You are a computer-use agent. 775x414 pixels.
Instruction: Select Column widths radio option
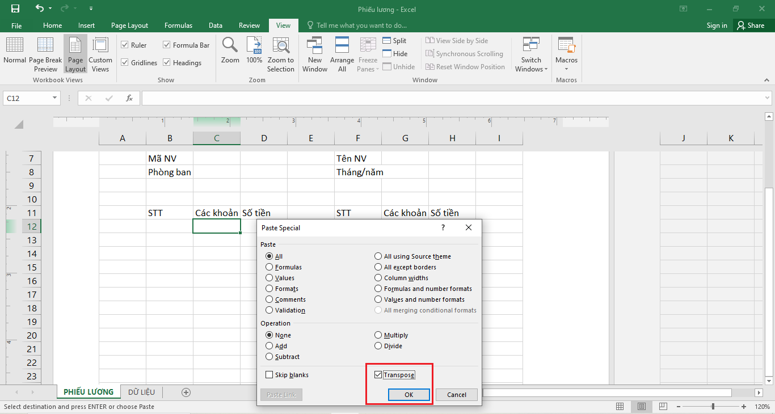[378, 278]
